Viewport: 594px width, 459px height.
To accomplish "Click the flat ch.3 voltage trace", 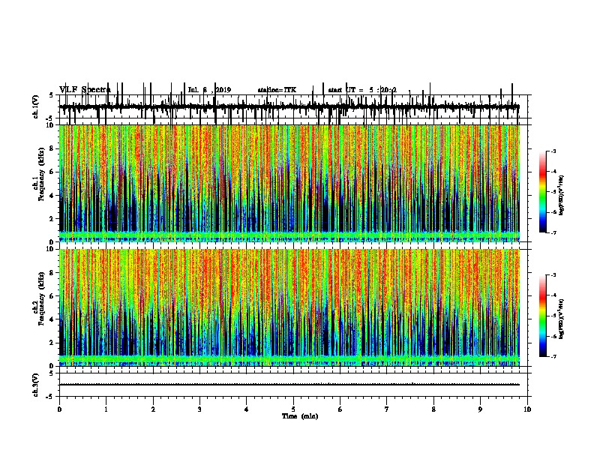I will [x=289, y=385].
